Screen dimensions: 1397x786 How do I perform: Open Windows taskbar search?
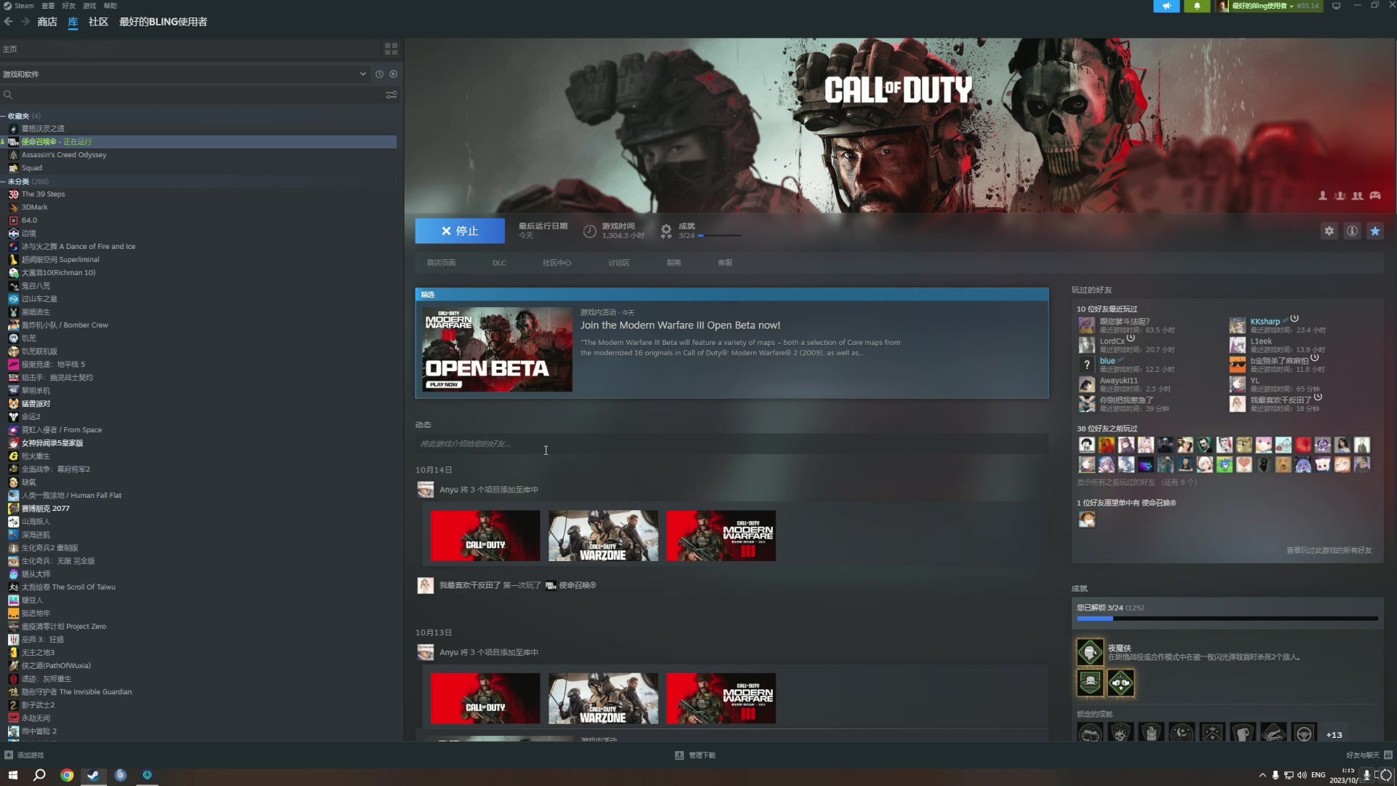[x=39, y=775]
